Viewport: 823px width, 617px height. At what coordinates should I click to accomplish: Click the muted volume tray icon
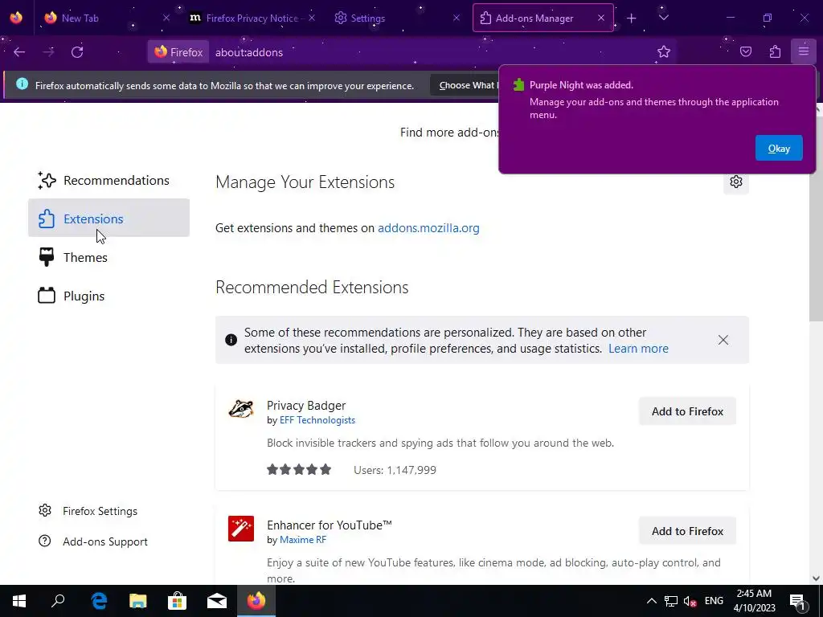pyautogui.click(x=690, y=601)
